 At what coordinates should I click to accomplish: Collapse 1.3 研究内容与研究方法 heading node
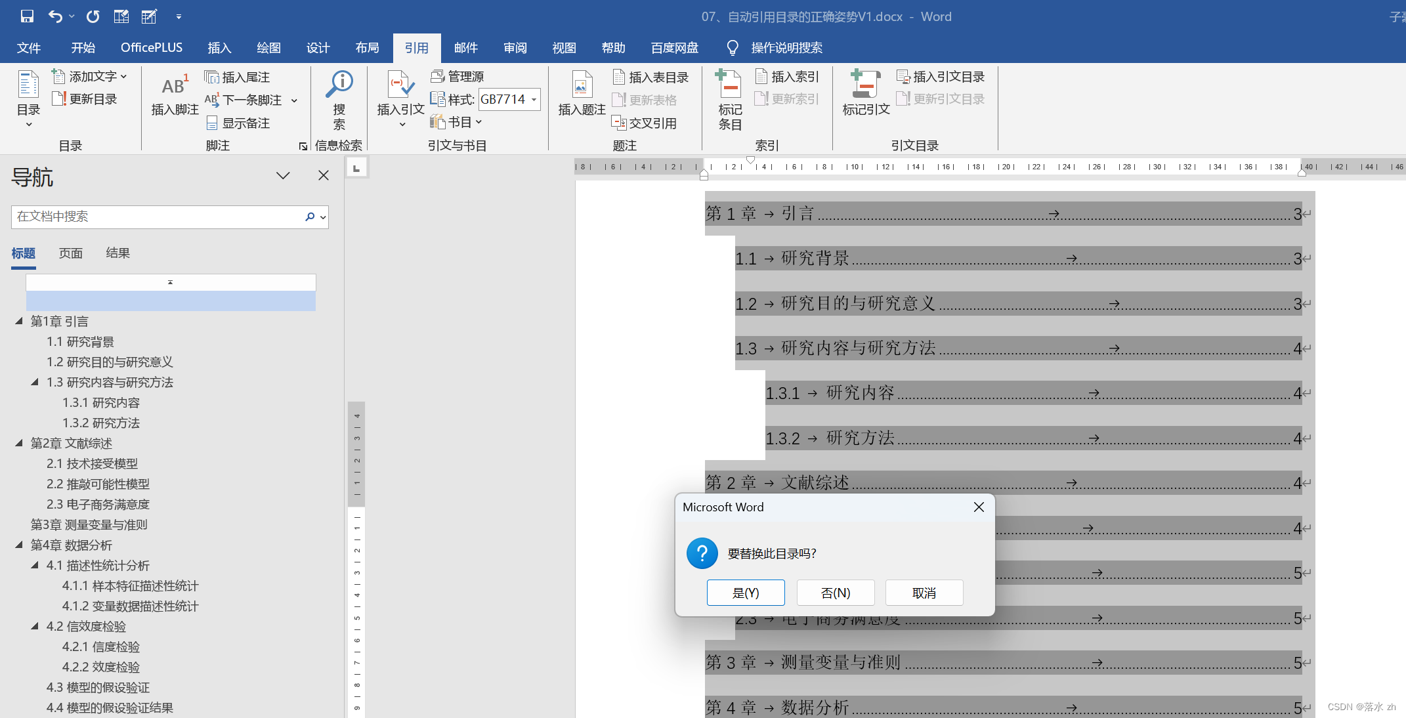point(35,382)
